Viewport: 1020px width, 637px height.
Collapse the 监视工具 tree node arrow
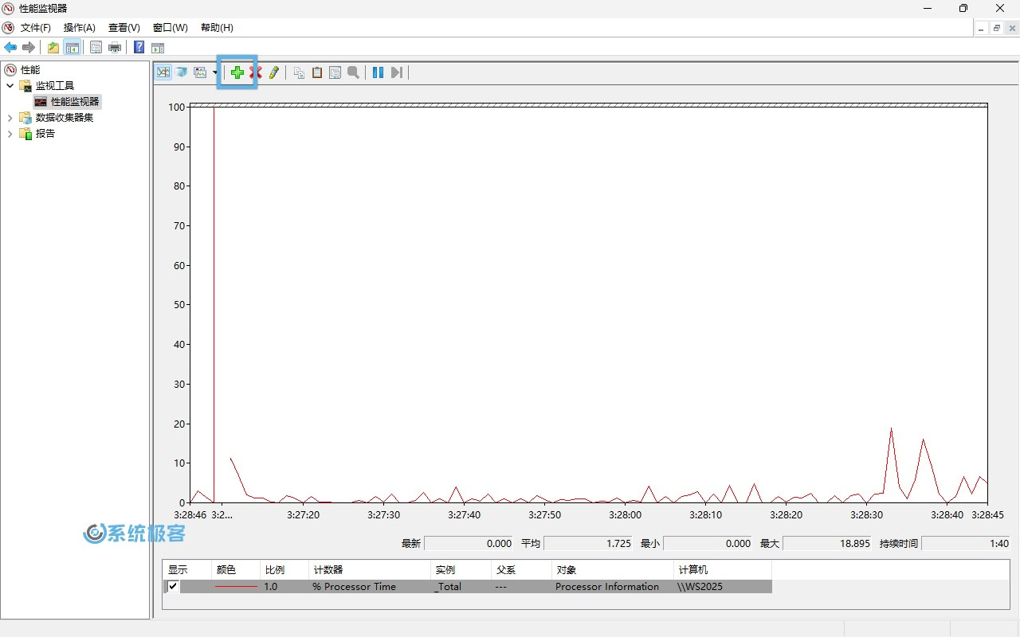pos(10,86)
